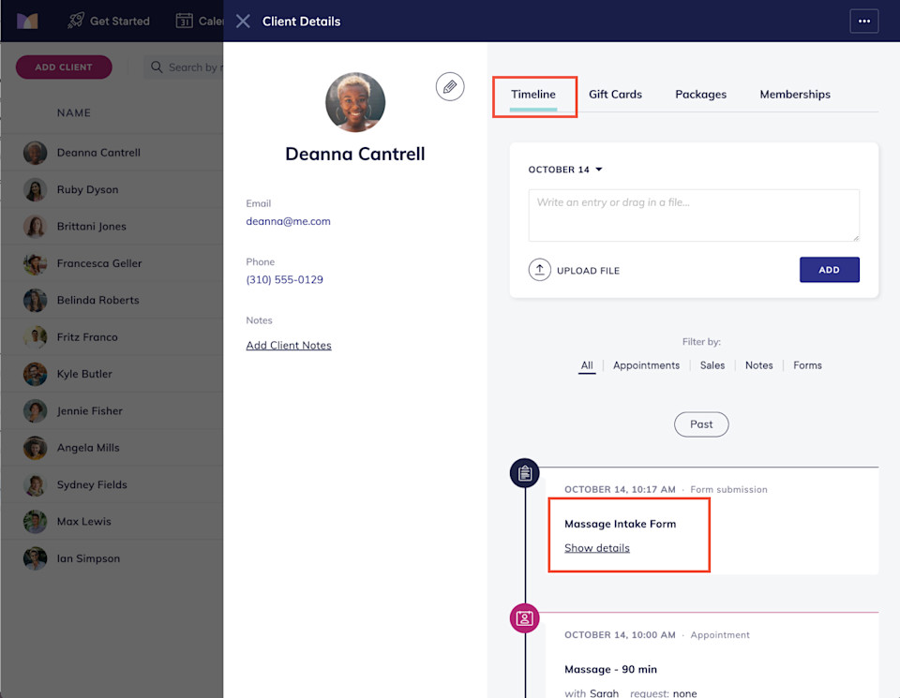Click the deanna@me.com email link
900x698 pixels.
coord(288,221)
